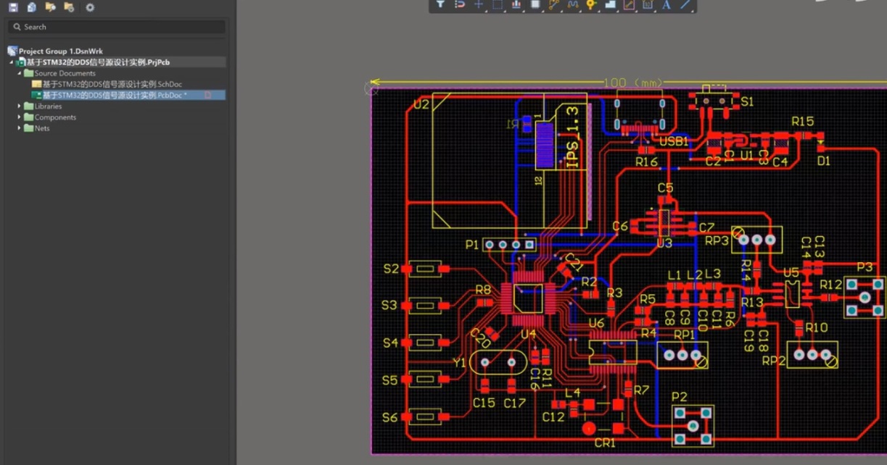
Task: Click the Search field in Projects panel
Action: click(116, 27)
